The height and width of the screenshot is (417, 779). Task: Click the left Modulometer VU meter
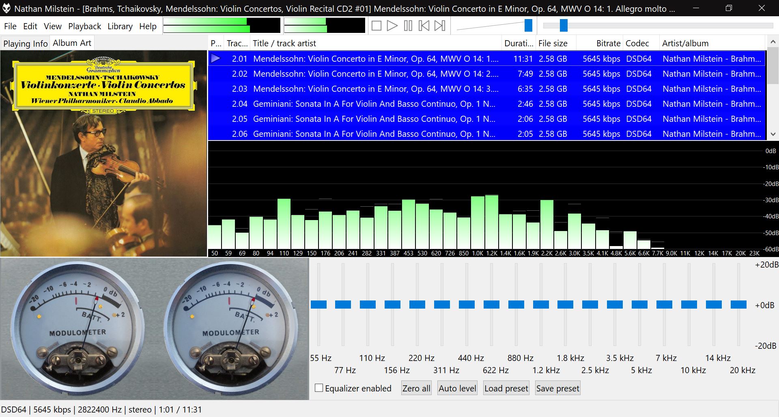point(77,328)
